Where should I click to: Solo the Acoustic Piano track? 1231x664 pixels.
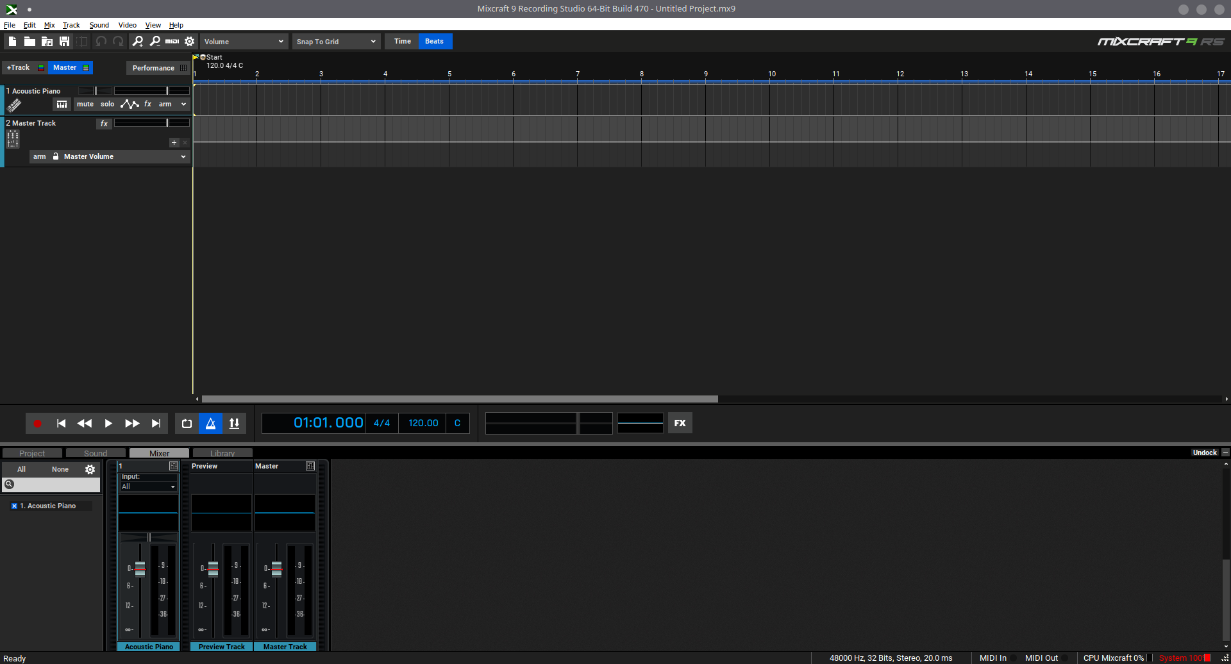pyautogui.click(x=107, y=104)
